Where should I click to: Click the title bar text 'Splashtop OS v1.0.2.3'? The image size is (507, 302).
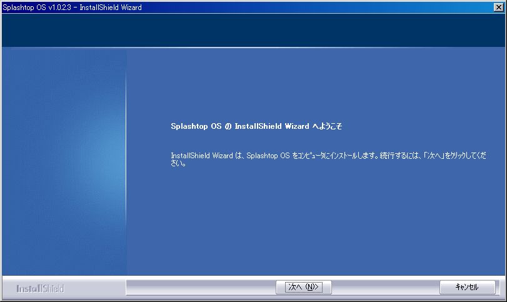36,8
